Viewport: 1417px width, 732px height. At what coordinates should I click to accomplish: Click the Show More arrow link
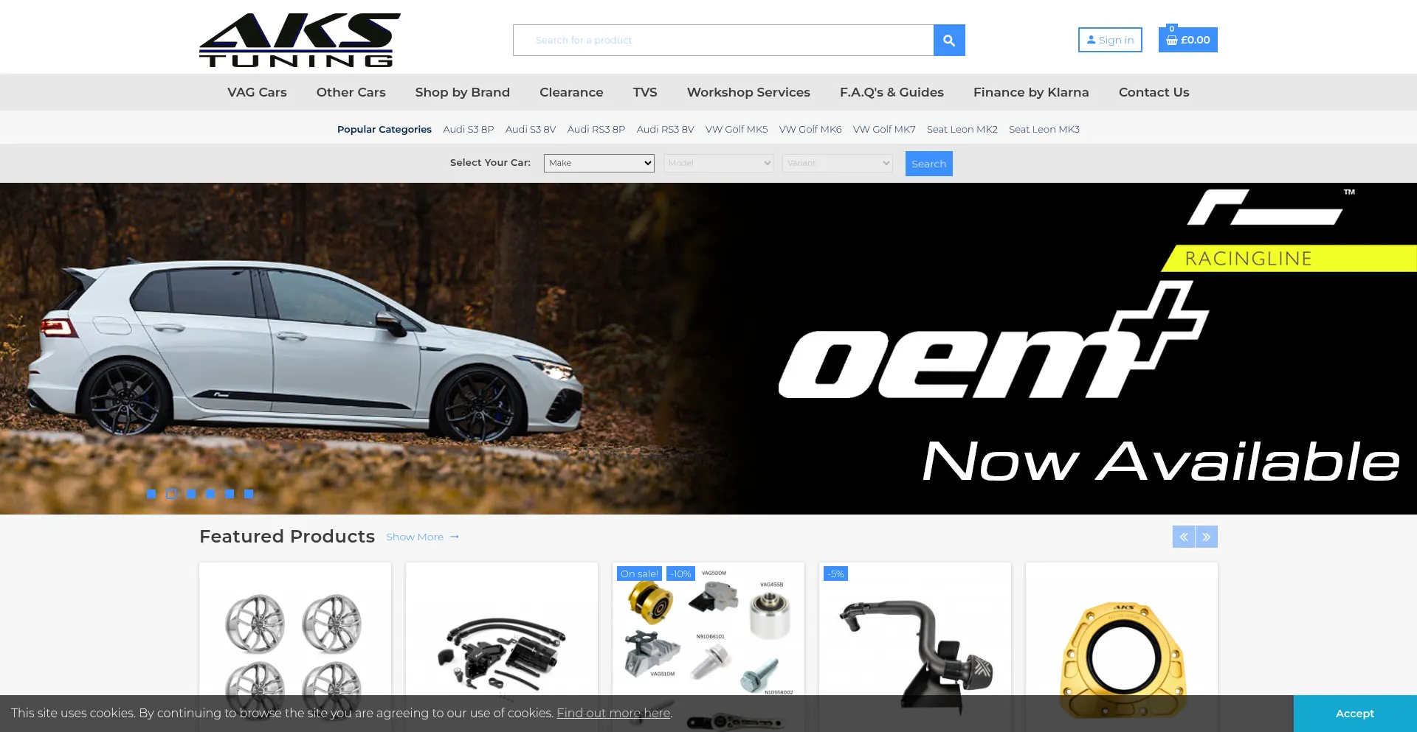click(x=423, y=537)
